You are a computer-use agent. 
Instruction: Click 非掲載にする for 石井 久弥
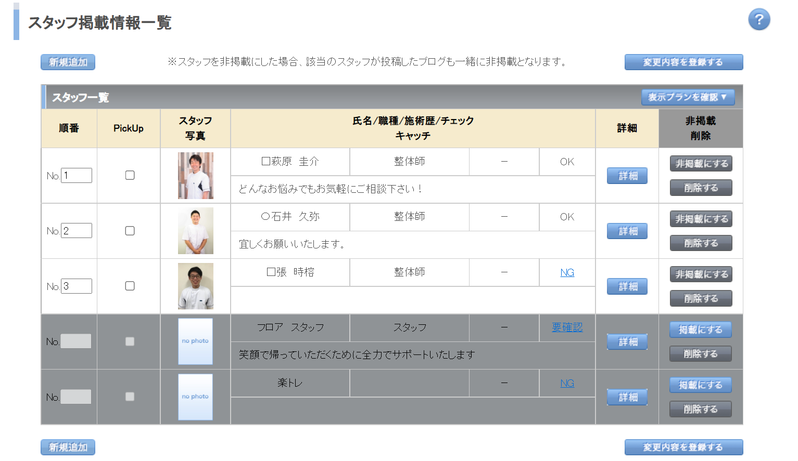tap(701, 219)
